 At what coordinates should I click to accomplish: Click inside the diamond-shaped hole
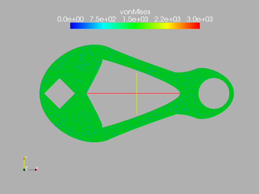pos(60,93)
